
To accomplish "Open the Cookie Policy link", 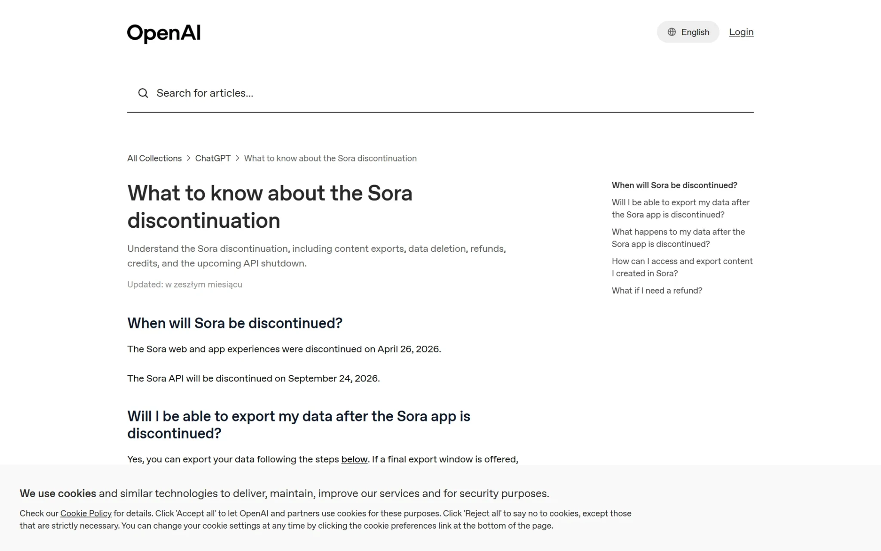I will (x=86, y=513).
